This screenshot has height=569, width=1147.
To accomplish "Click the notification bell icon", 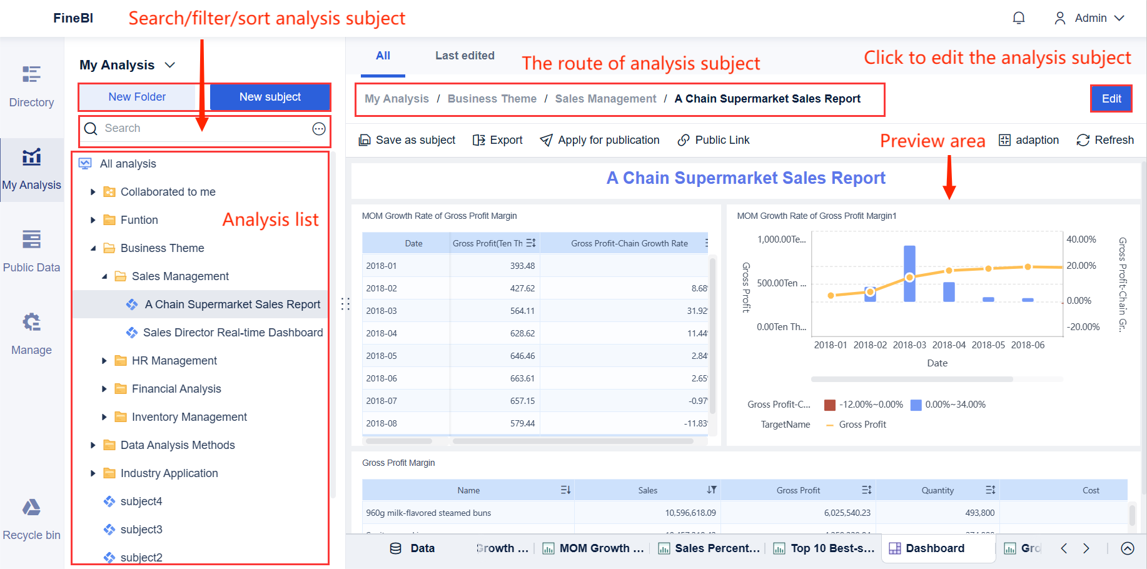I will tap(1019, 18).
